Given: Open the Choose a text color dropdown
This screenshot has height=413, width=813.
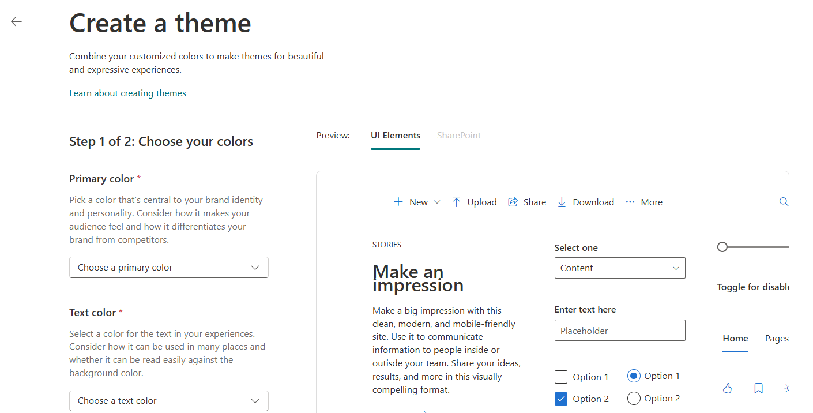Looking at the screenshot, I should point(168,400).
